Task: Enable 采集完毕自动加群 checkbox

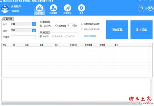Action: tap(82, 24)
